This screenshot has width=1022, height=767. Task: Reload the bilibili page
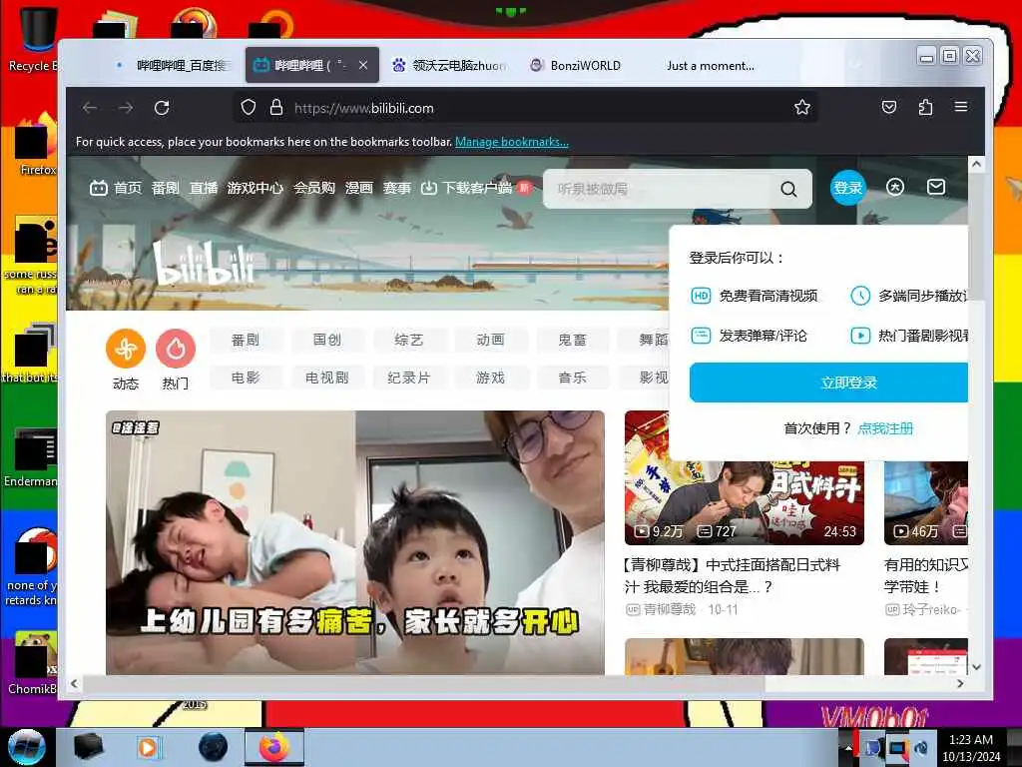162,108
